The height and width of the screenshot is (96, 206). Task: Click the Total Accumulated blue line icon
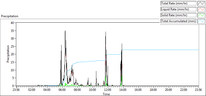tap(201, 21)
